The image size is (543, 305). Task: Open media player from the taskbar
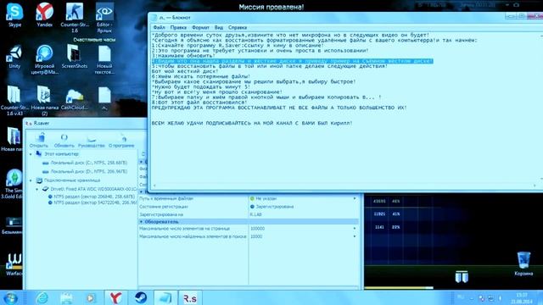click(x=91, y=297)
